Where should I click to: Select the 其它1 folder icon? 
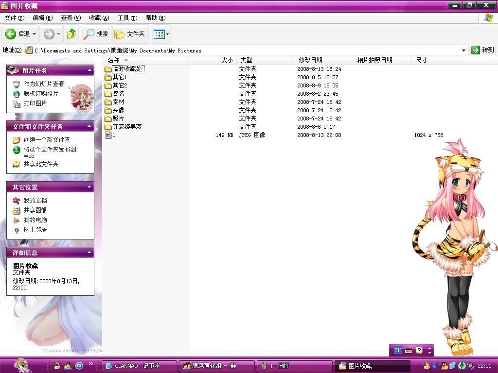tap(108, 77)
